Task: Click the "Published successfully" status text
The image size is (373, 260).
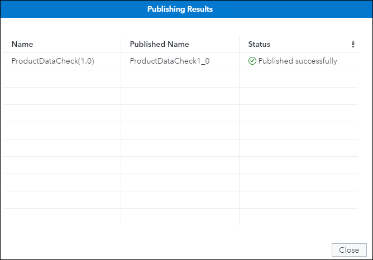Action: pos(298,61)
